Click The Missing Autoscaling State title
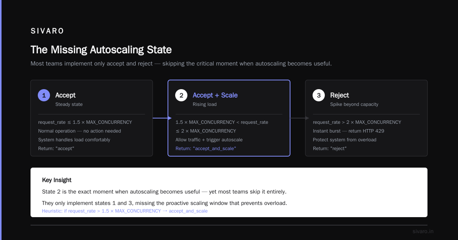 click(101, 50)
